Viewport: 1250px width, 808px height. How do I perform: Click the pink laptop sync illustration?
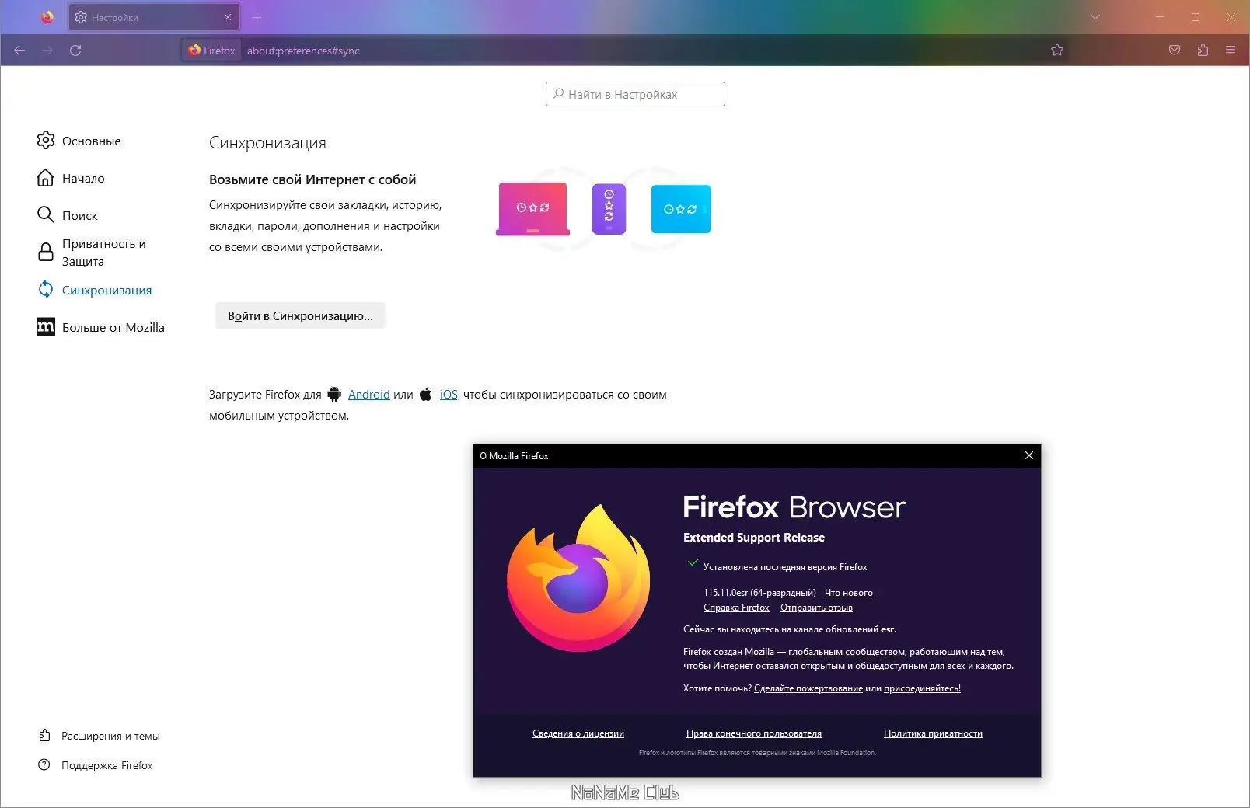tap(532, 209)
